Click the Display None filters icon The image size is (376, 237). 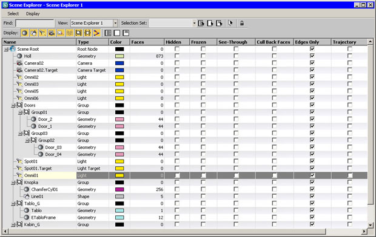pos(117,33)
